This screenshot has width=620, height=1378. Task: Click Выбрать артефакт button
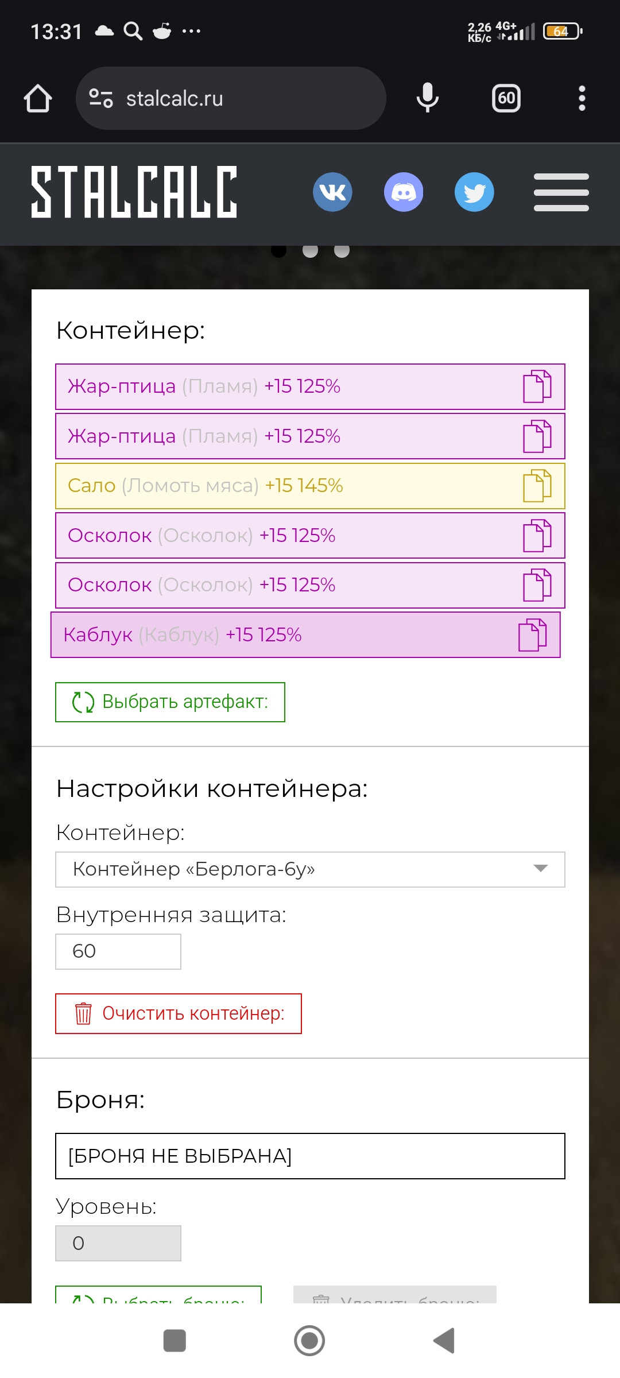pyautogui.click(x=170, y=702)
